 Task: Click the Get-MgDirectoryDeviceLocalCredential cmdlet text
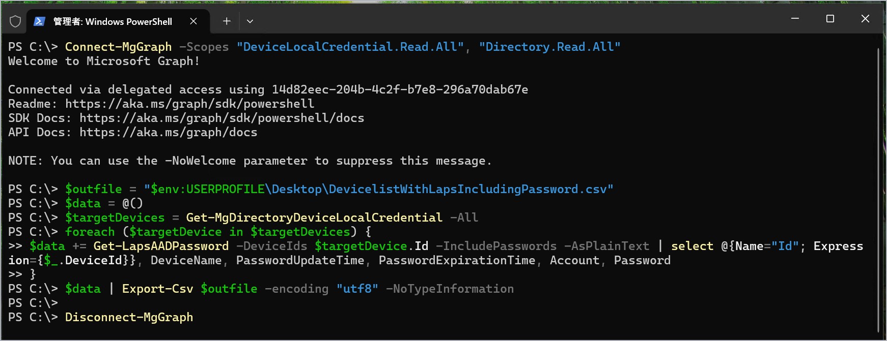click(x=314, y=218)
